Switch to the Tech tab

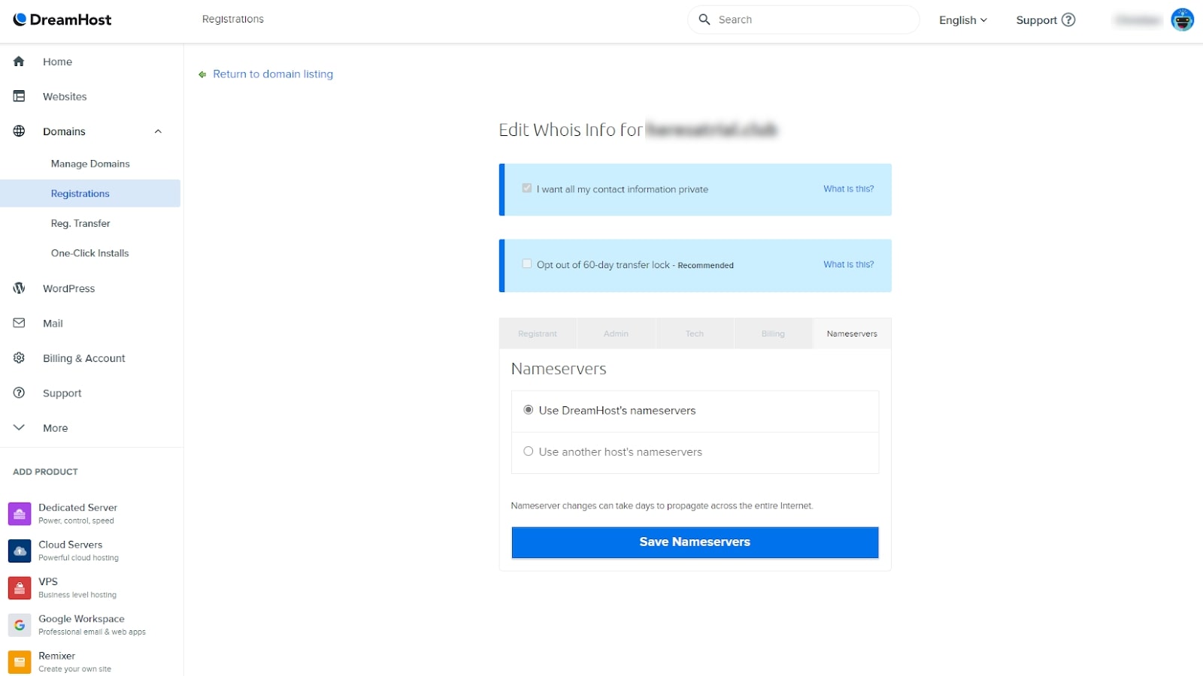pos(695,333)
